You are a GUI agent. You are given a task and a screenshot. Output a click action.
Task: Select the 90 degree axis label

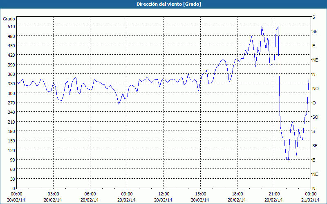(12, 160)
